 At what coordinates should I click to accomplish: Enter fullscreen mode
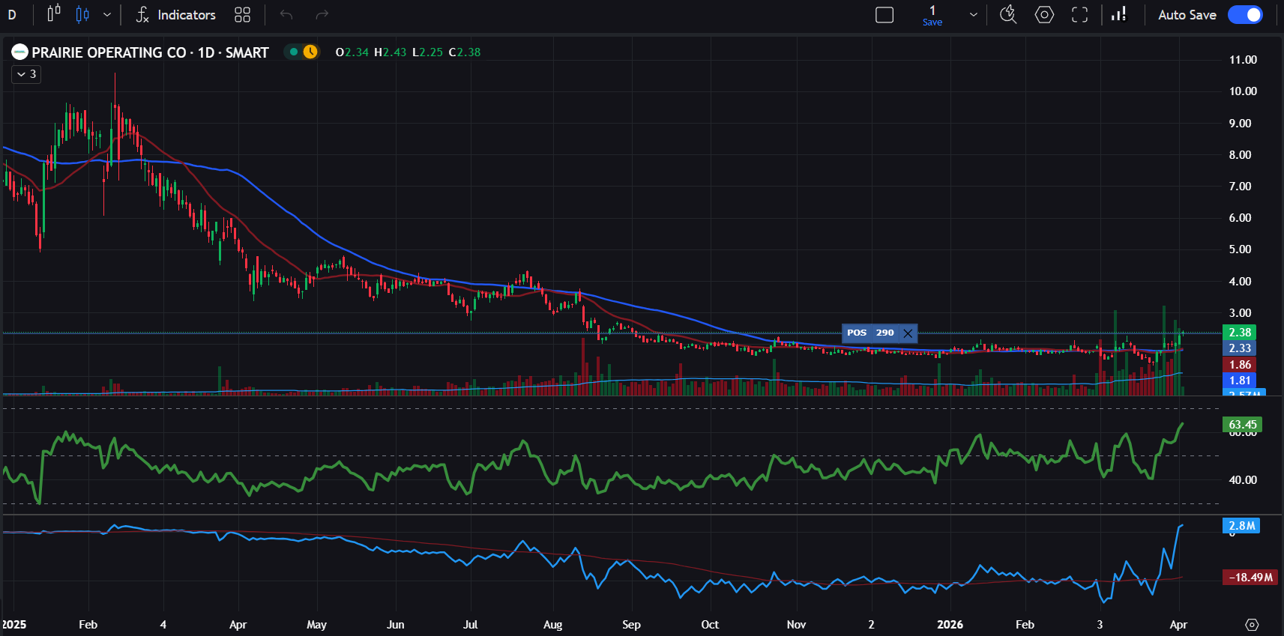point(1079,15)
